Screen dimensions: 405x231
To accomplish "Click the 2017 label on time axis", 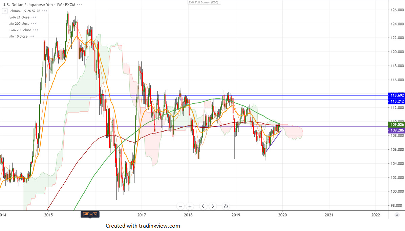I will click(142, 215).
